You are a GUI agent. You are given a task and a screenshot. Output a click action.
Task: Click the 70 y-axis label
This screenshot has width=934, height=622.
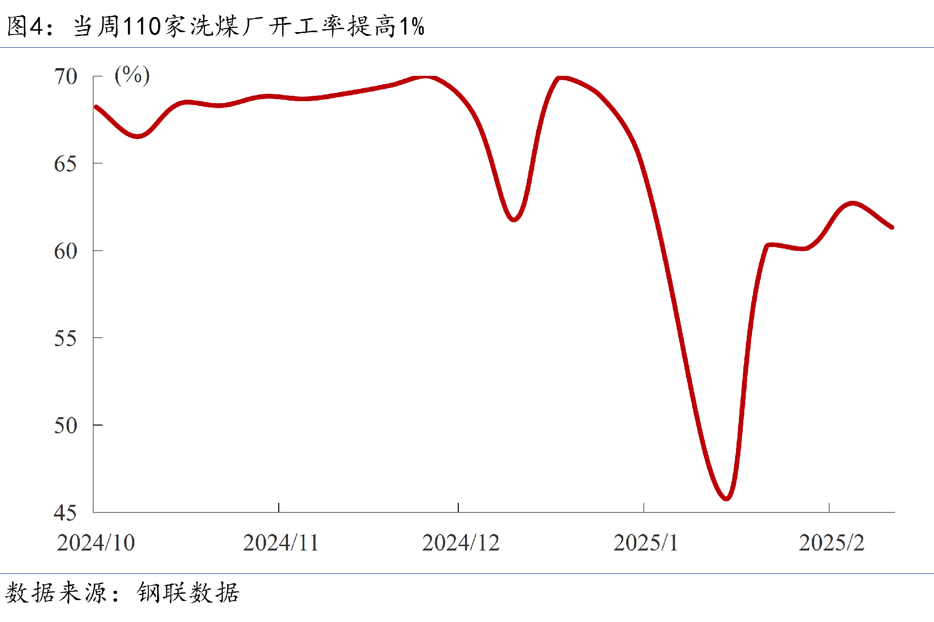pos(65,77)
